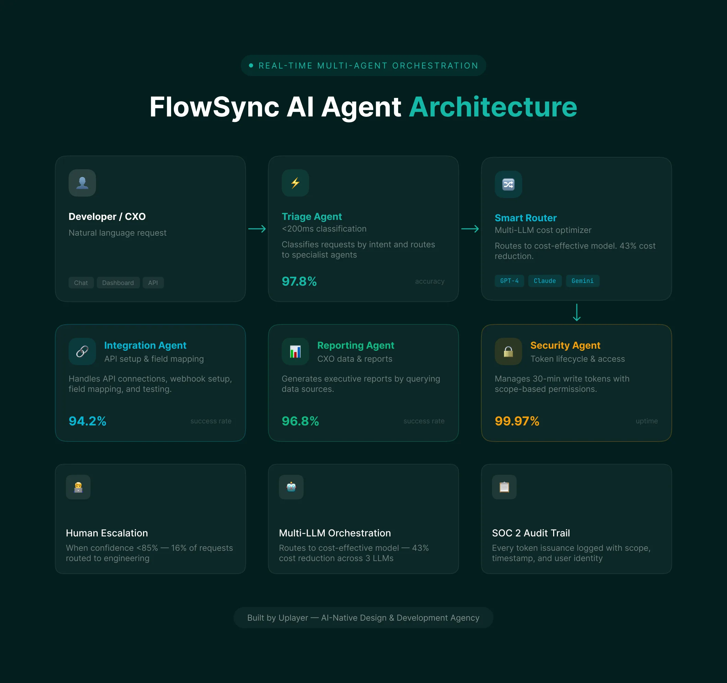This screenshot has width=727, height=683.
Task: Select the API tag
Action: (153, 283)
